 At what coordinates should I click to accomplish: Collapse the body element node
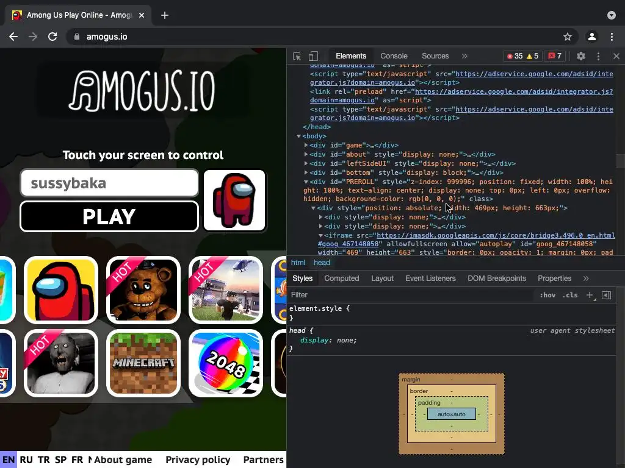pyautogui.click(x=298, y=136)
